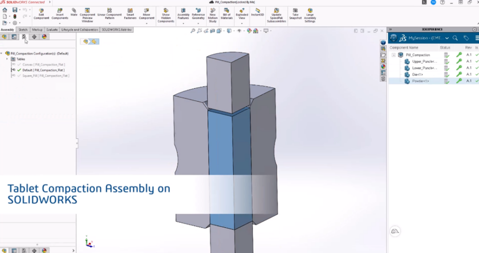This screenshot has height=253, width=479.
Task: Select Powder<1> component row
Action: coord(434,81)
